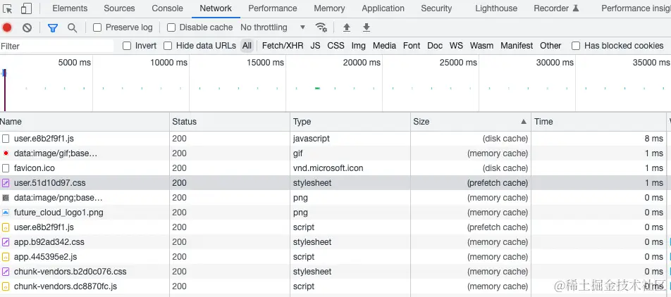
Task: Click the wide green bar near 20000 ms
Action: point(317,88)
